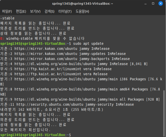Open the 파일(F) menu
The height and width of the screenshot is (137, 166).
pos(7,11)
